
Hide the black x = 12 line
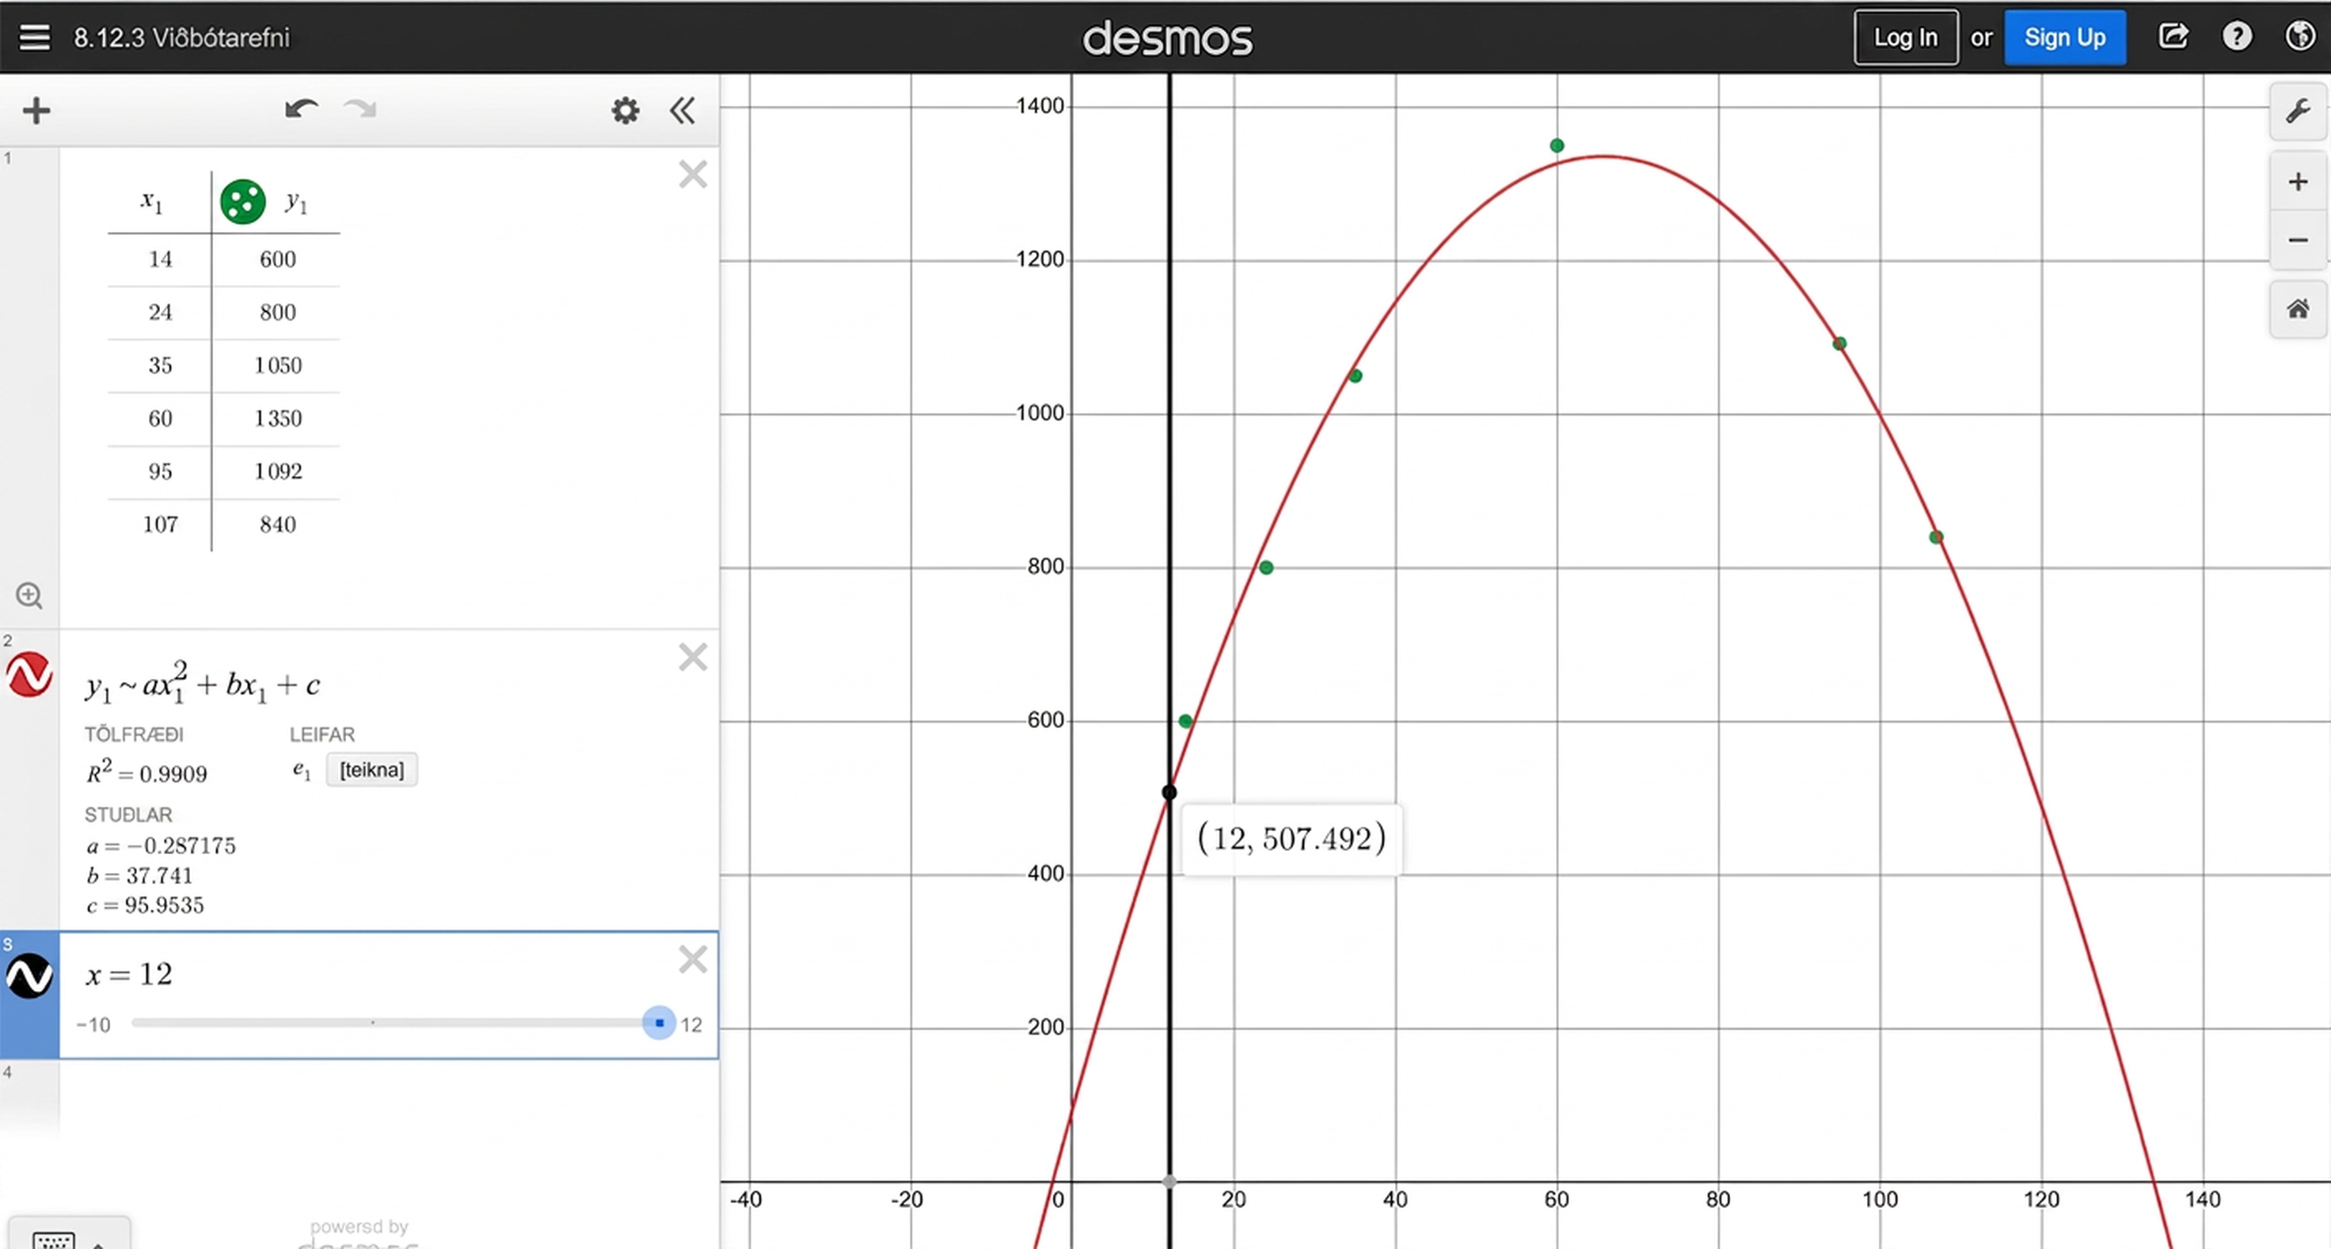point(29,976)
